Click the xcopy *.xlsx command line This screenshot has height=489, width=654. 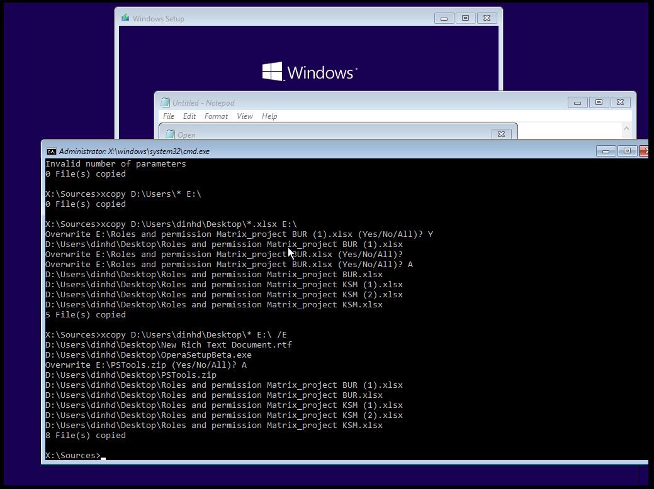(171, 224)
